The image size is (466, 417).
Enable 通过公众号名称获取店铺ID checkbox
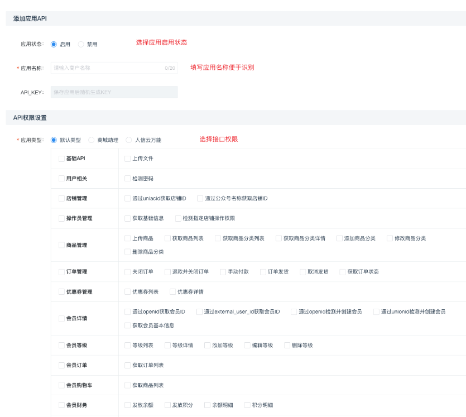200,198
